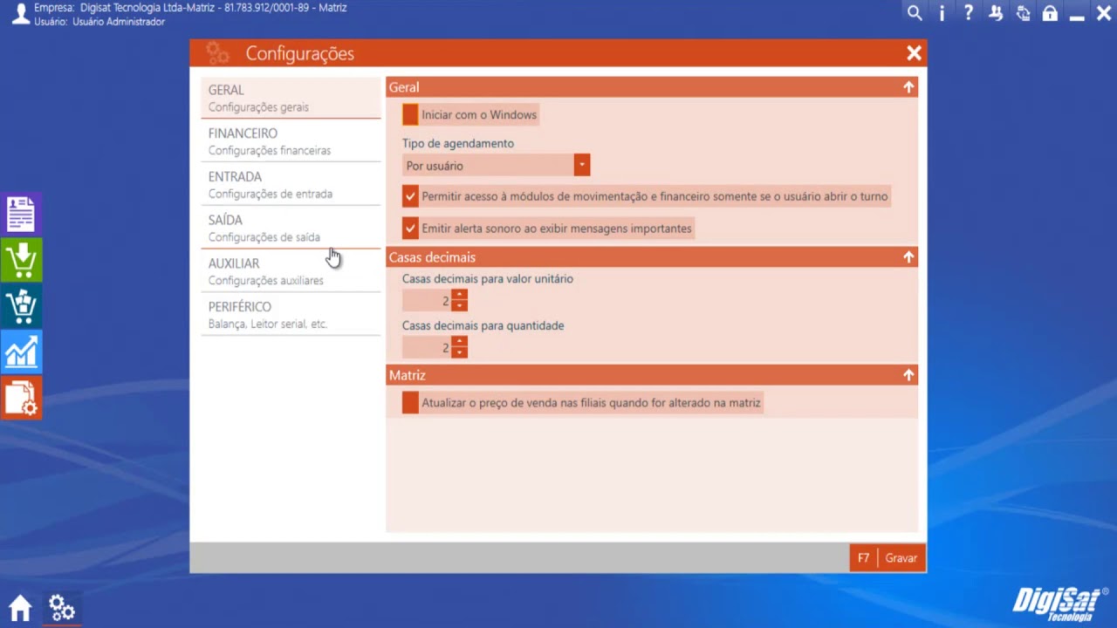Open the 'Tipo de agendamento' dropdown arrow
The height and width of the screenshot is (628, 1117).
pyautogui.click(x=582, y=165)
